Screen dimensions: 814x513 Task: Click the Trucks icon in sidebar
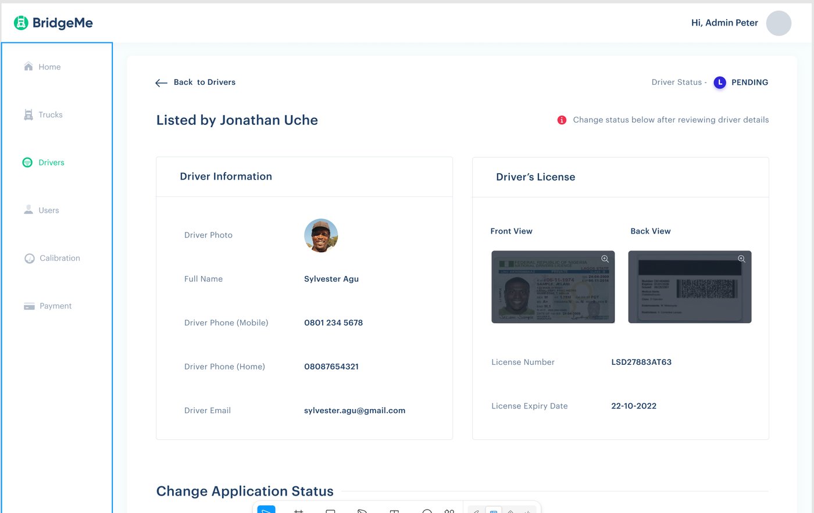tap(28, 114)
